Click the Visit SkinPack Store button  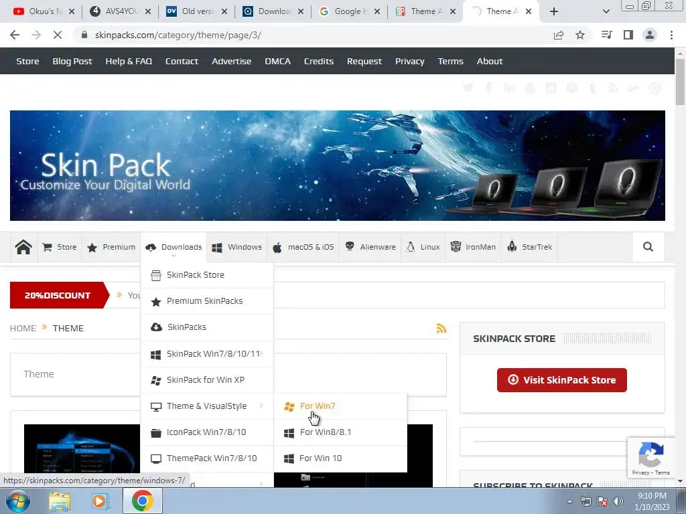(562, 380)
